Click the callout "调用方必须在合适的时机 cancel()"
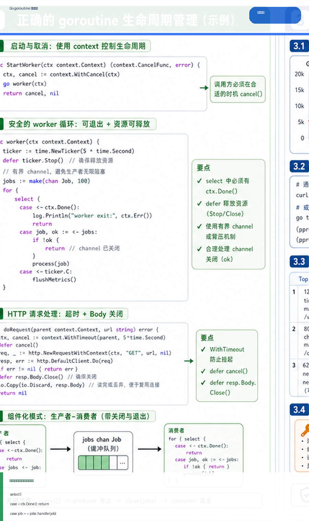Viewport: 309px width, 521px height. (238, 89)
